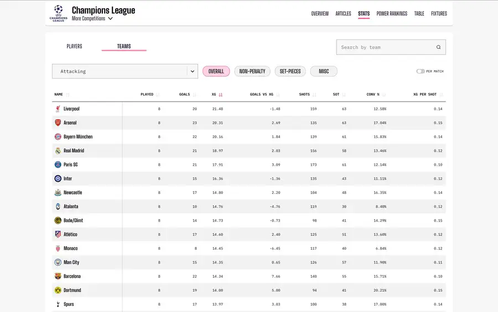Click the Inter club crest
Screen dimensions: 498x312
point(58,178)
